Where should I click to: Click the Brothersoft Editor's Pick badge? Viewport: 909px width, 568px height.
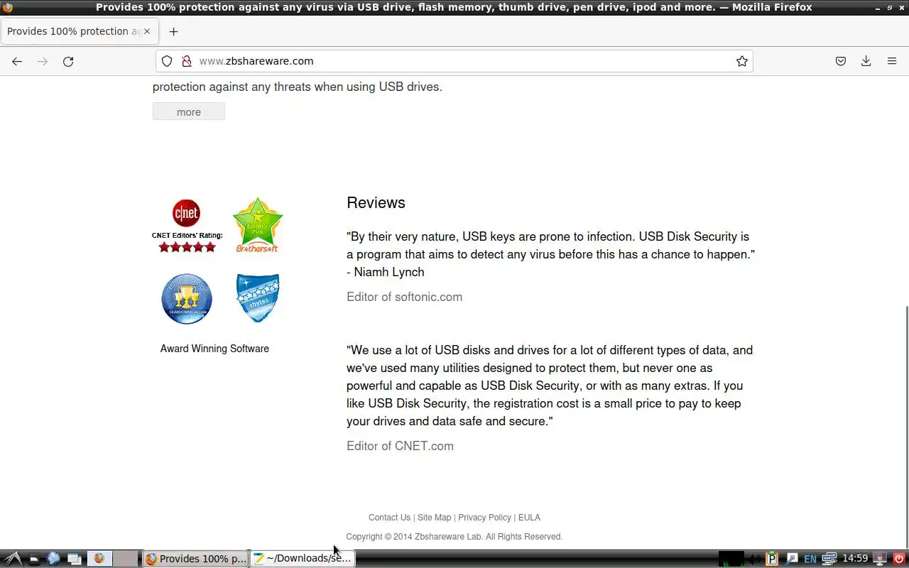tap(257, 225)
